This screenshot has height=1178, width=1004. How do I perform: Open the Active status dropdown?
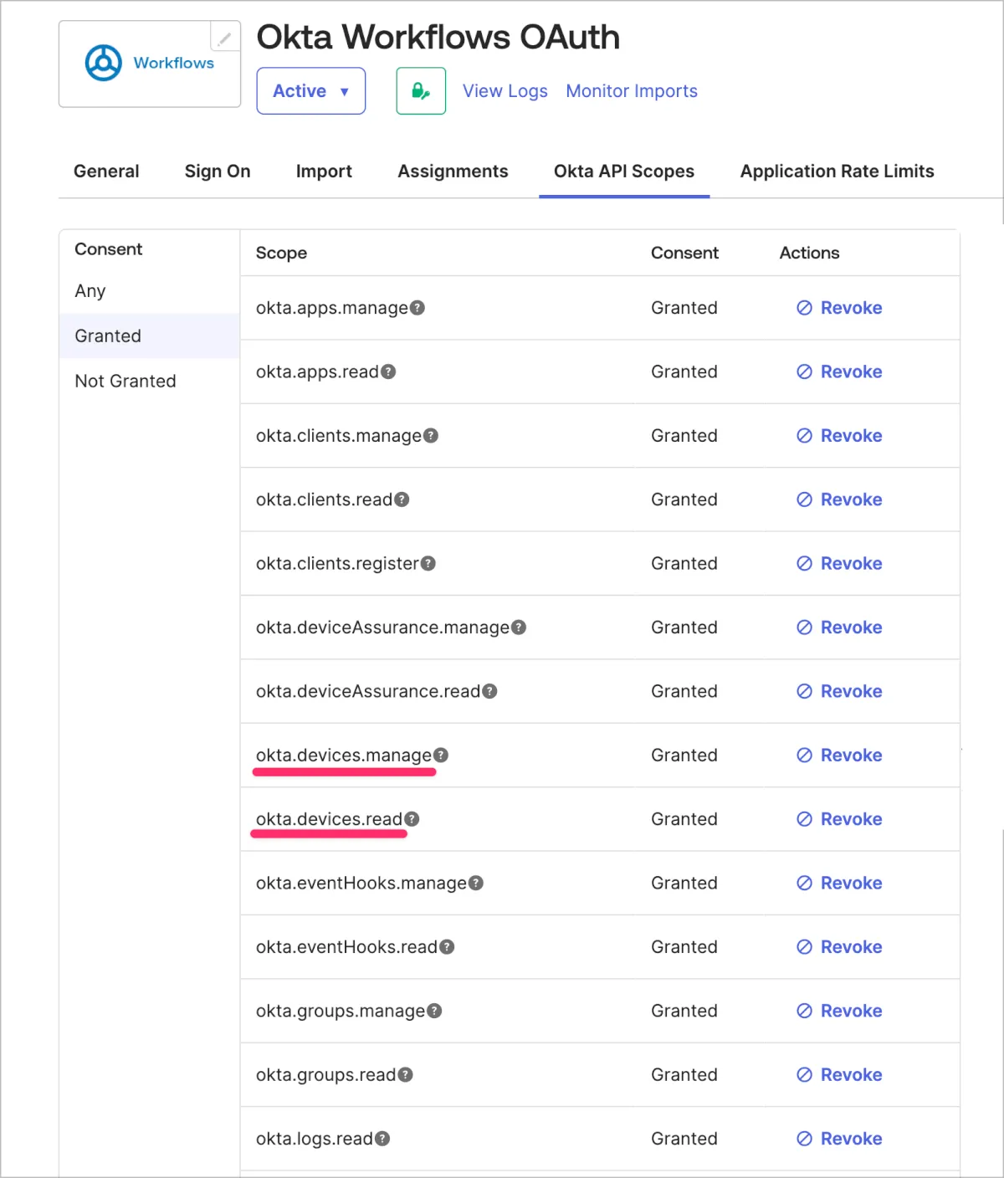click(310, 91)
